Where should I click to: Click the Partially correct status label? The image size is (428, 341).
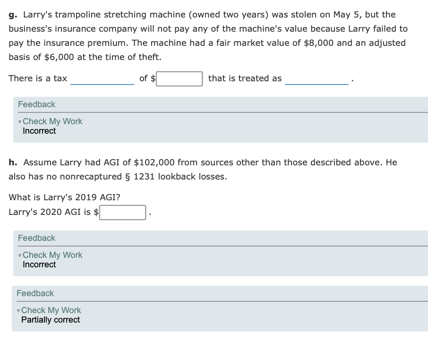tap(50, 320)
